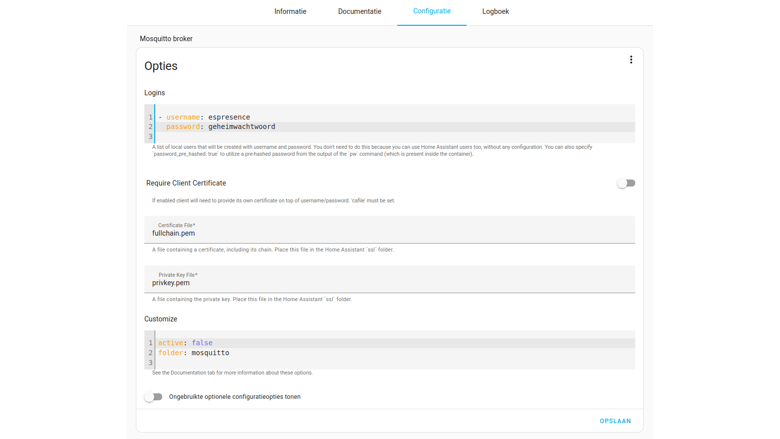
Task: Go to the Logboek tab
Action: [495, 11]
